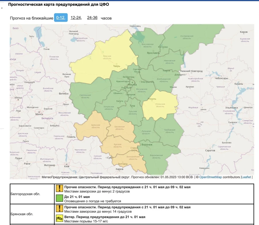Click the yellow Ryazan region on map
The image size is (259, 225).
point(160,105)
